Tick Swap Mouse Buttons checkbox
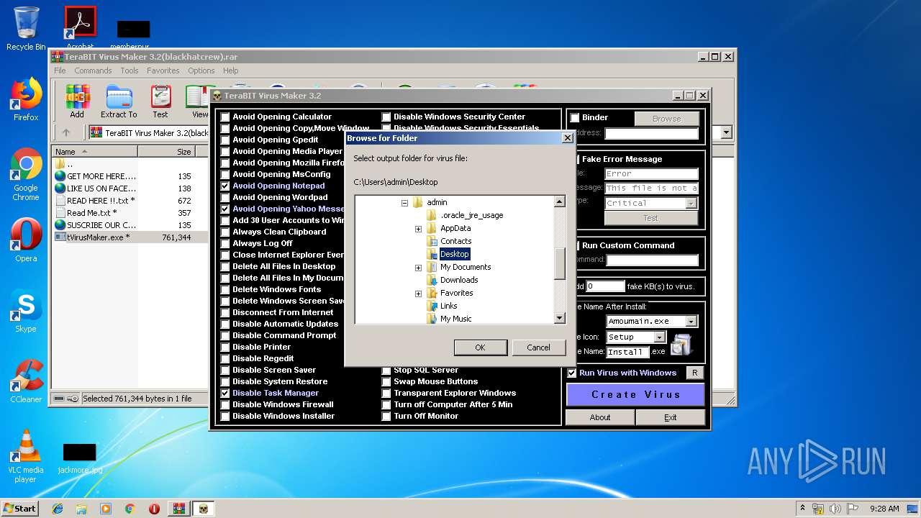 (x=386, y=381)
